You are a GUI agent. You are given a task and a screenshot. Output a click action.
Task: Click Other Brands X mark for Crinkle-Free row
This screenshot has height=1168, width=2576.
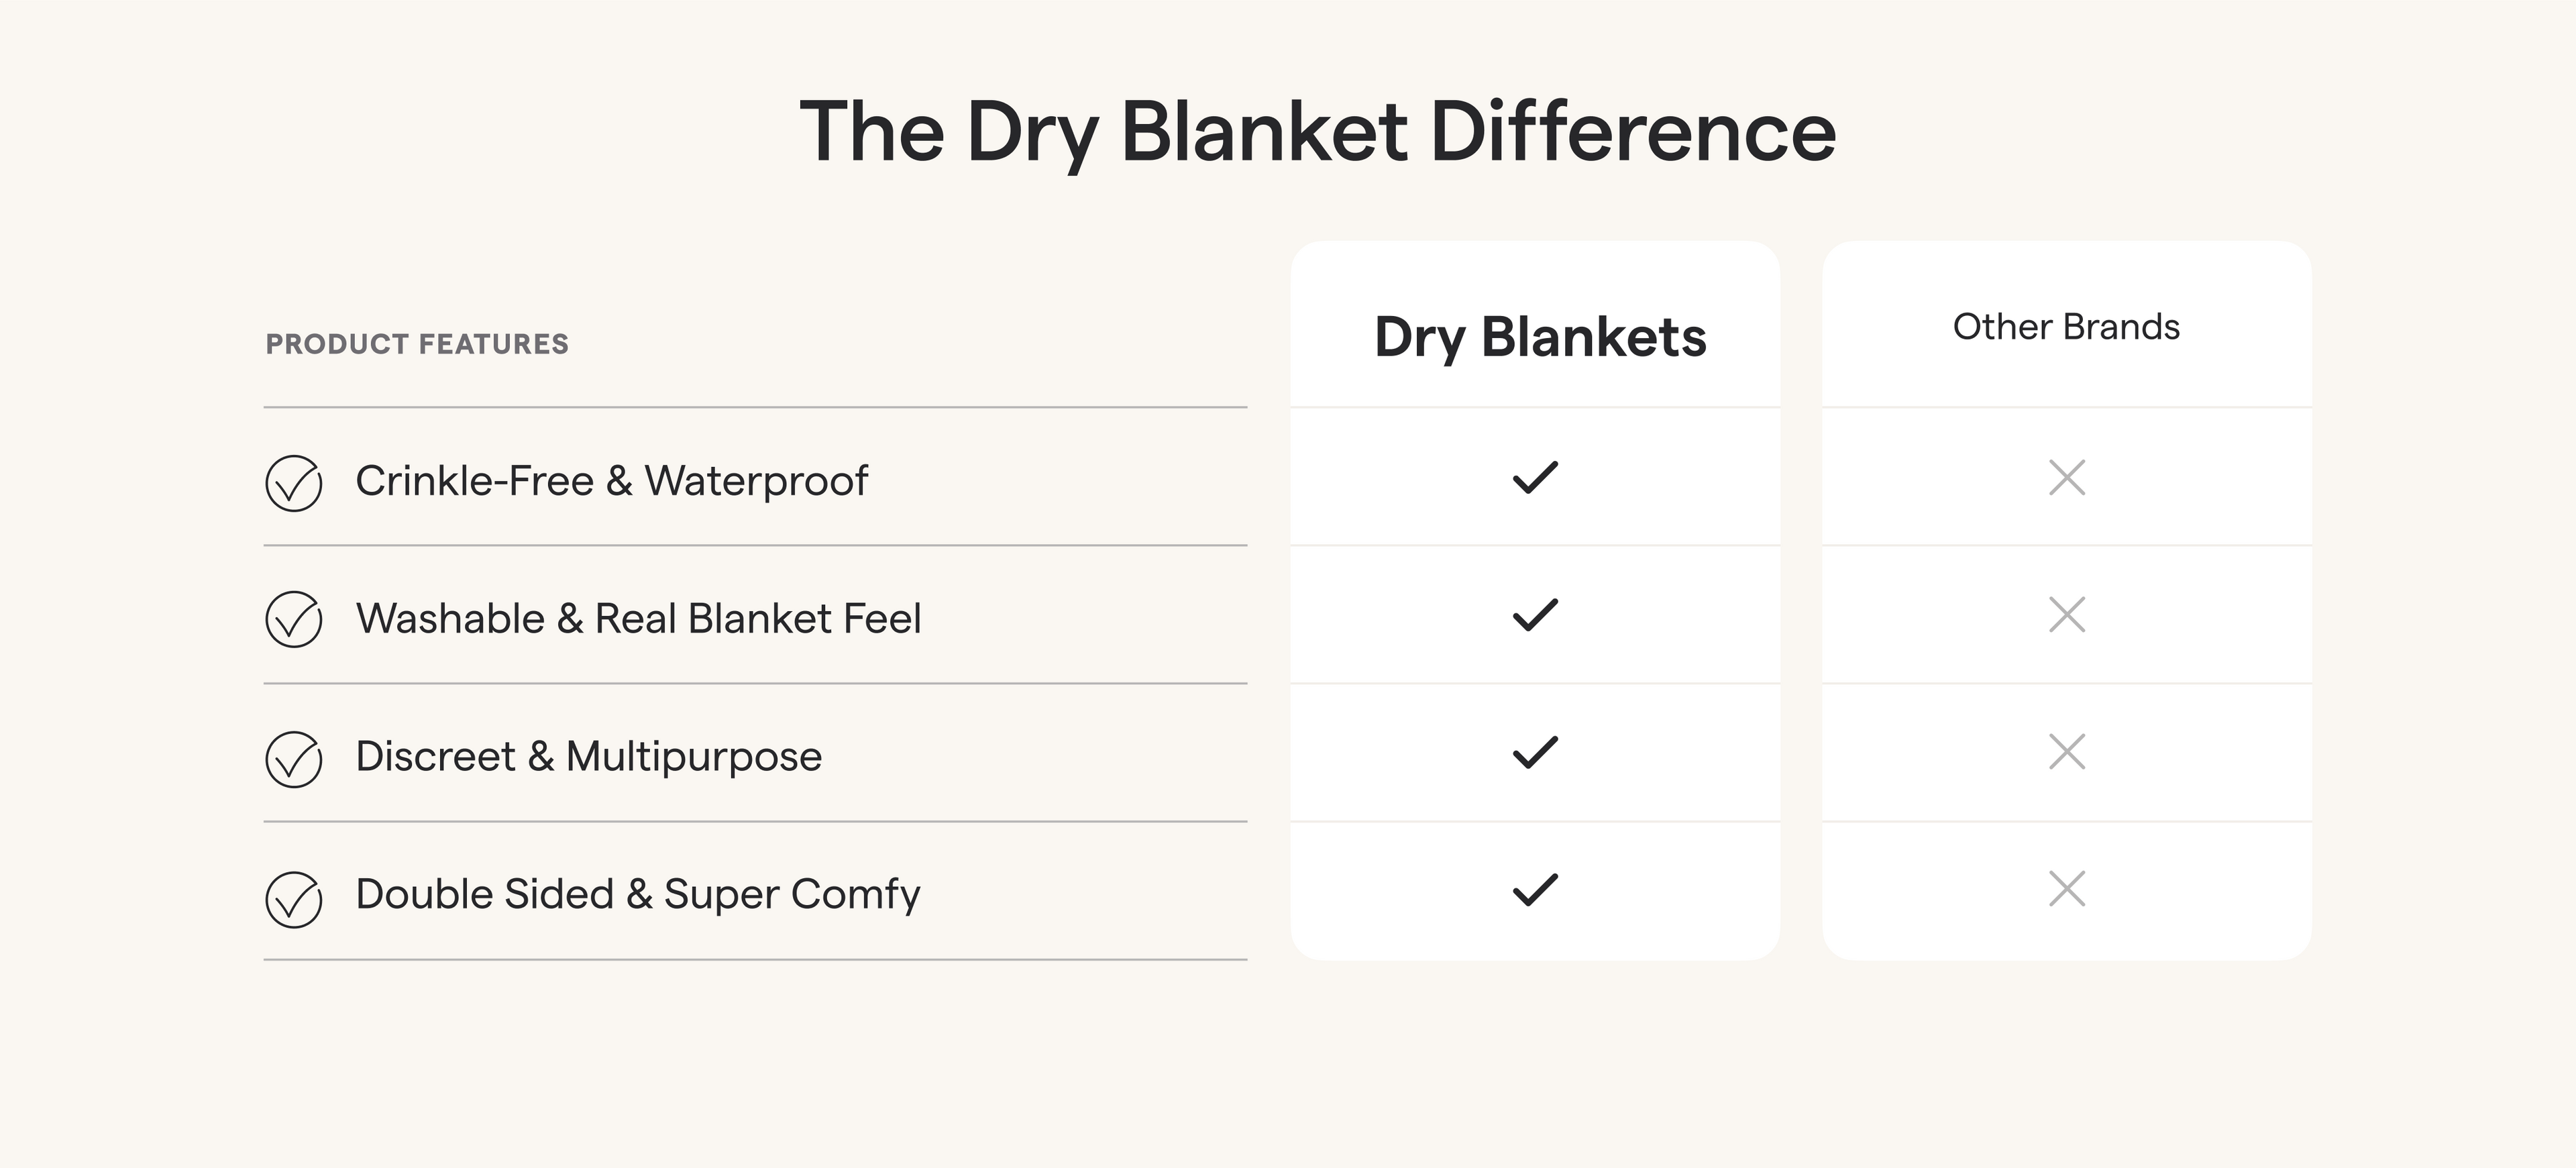(x=2067, y=478)
